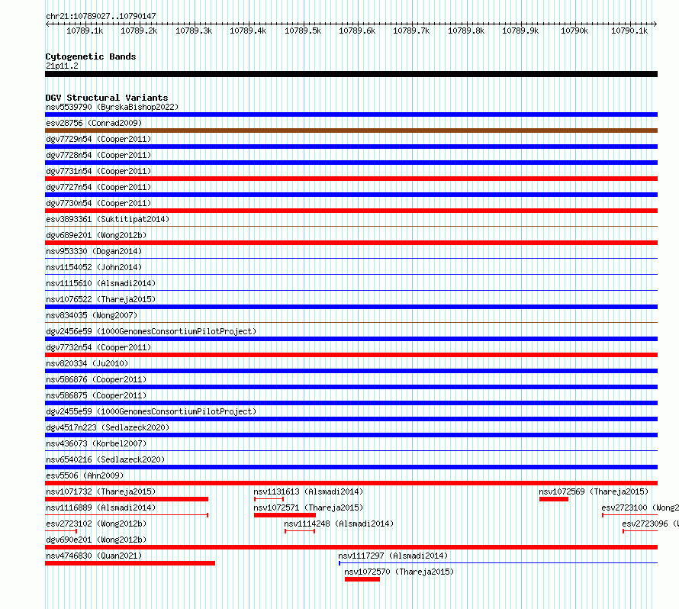Open nsv1071732 (Thareja2015) label

coord(101,491)
